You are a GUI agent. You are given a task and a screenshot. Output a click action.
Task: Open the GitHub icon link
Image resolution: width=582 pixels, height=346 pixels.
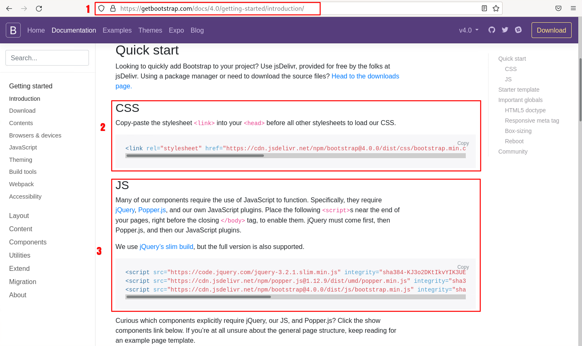(x=491, y=30)
